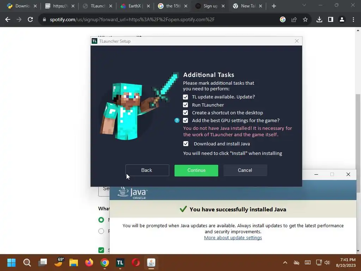Show hidden system tray icons
Screen dimensions: 361x271
285,263
